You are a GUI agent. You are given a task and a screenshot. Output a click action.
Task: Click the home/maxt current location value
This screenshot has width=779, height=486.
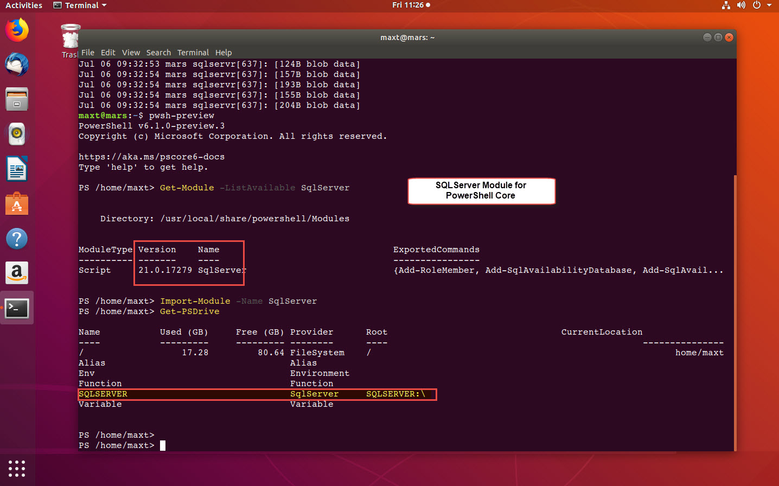coord(699,353)
